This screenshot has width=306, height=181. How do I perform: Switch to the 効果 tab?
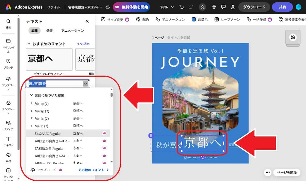tap(50, 30)
